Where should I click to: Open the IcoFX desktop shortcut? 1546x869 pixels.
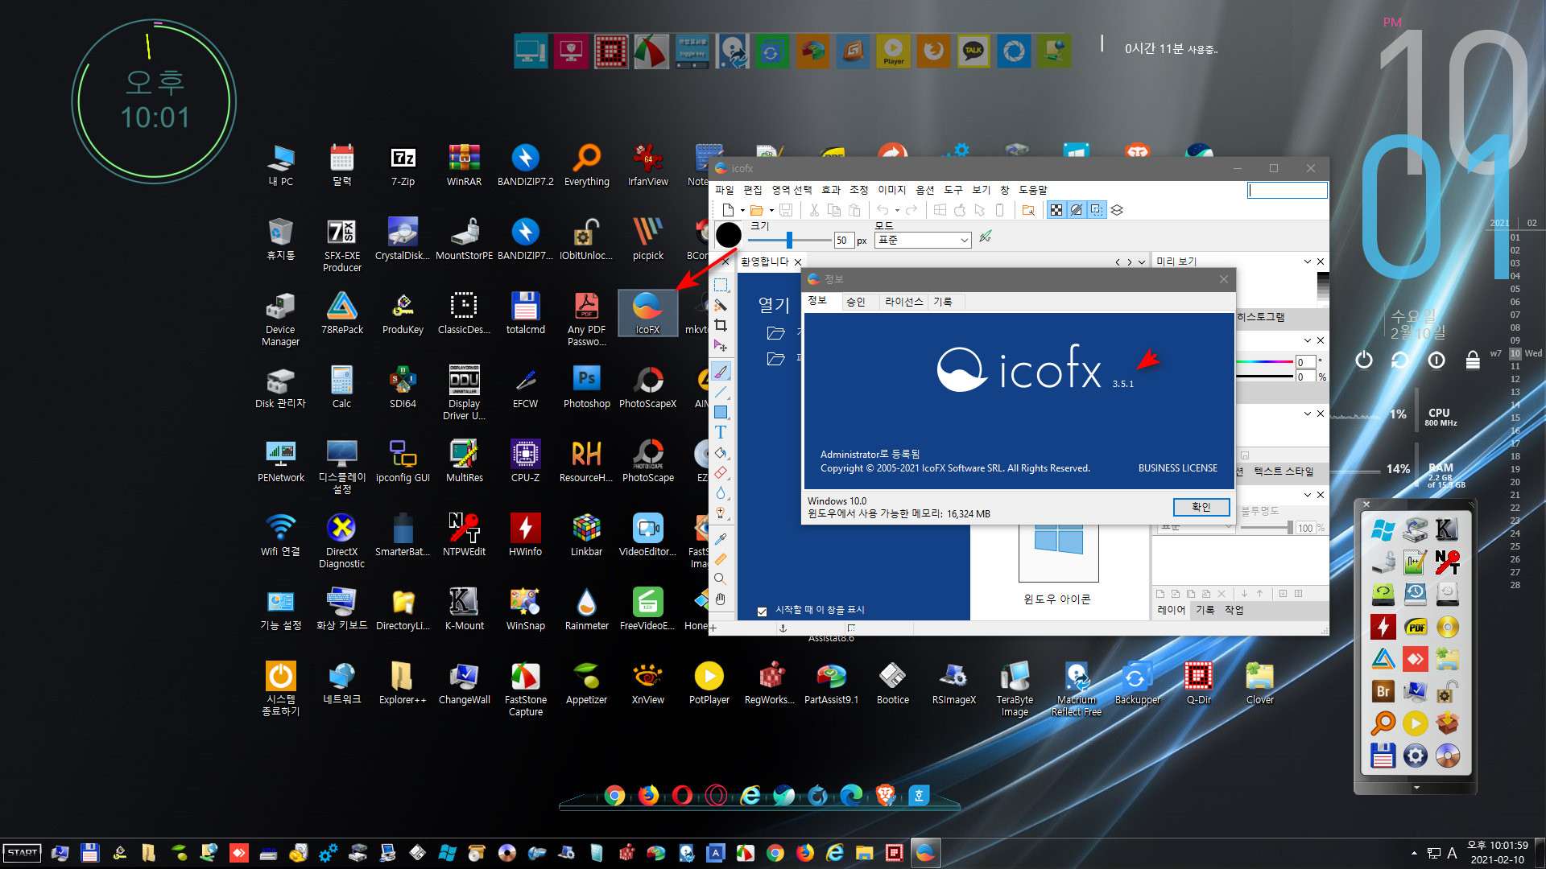pyautogui.click(x=647, y=314)
